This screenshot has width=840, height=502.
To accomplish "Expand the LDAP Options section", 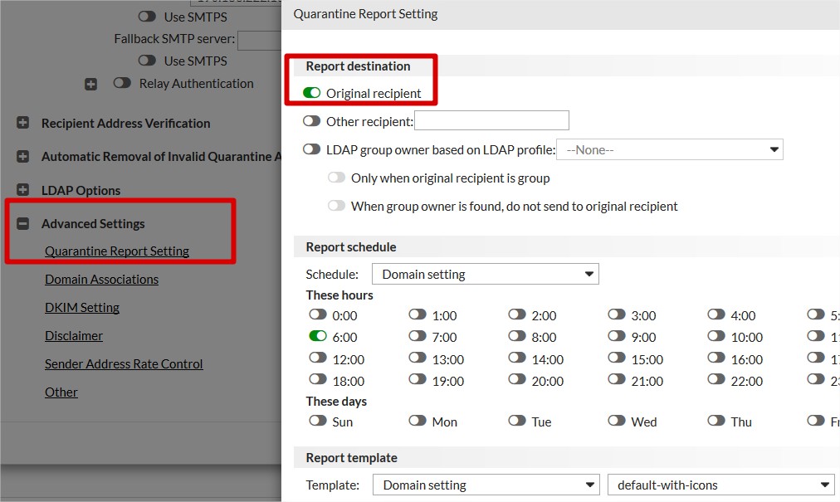I will pyautogui.click(x=23, y=190).
